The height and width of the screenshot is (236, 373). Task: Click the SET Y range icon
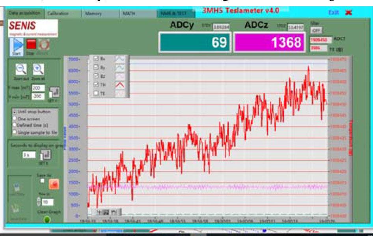54,92
